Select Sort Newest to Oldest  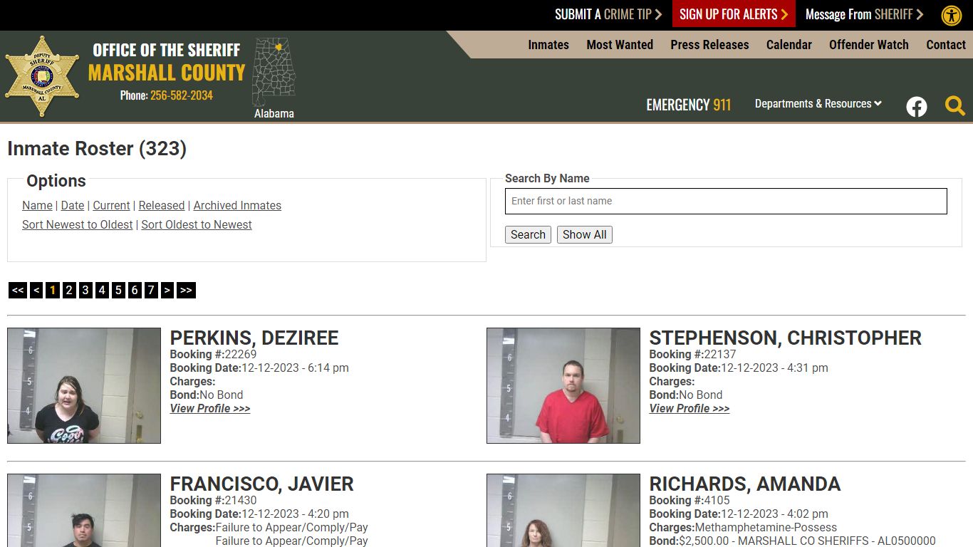coord(78,224)
